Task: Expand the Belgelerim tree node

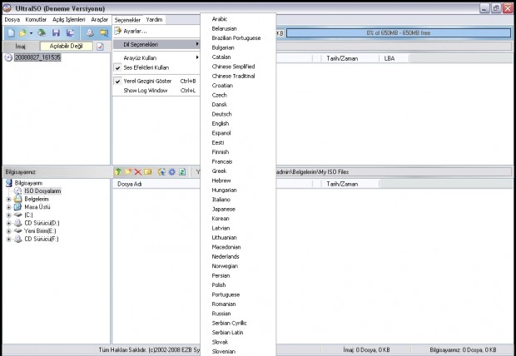Action: point(8,199)
